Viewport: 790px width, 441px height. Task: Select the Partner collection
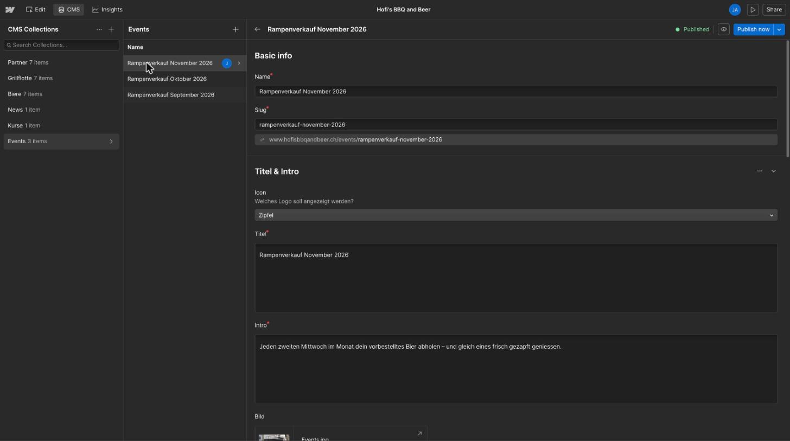(61, 63)
